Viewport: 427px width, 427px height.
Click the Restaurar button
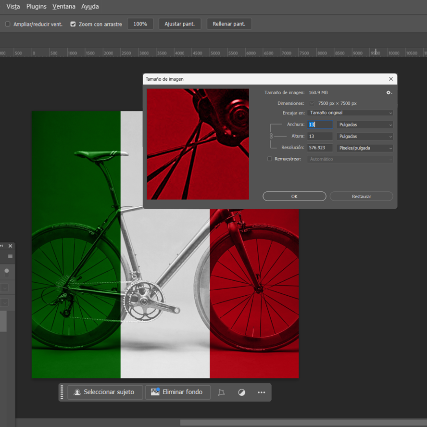(x=361, y=196)
